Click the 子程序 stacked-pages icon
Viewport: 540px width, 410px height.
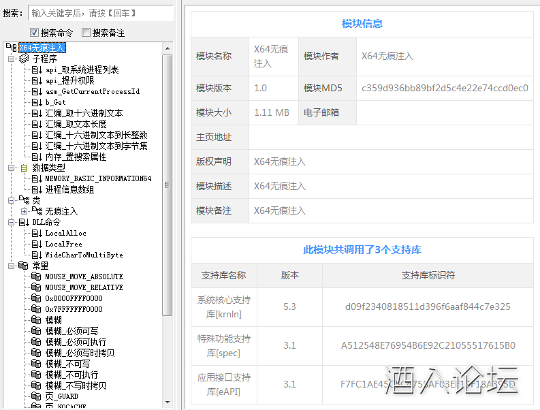24,59
